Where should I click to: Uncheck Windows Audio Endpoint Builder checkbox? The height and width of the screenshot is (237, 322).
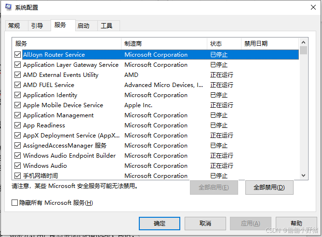18,156
